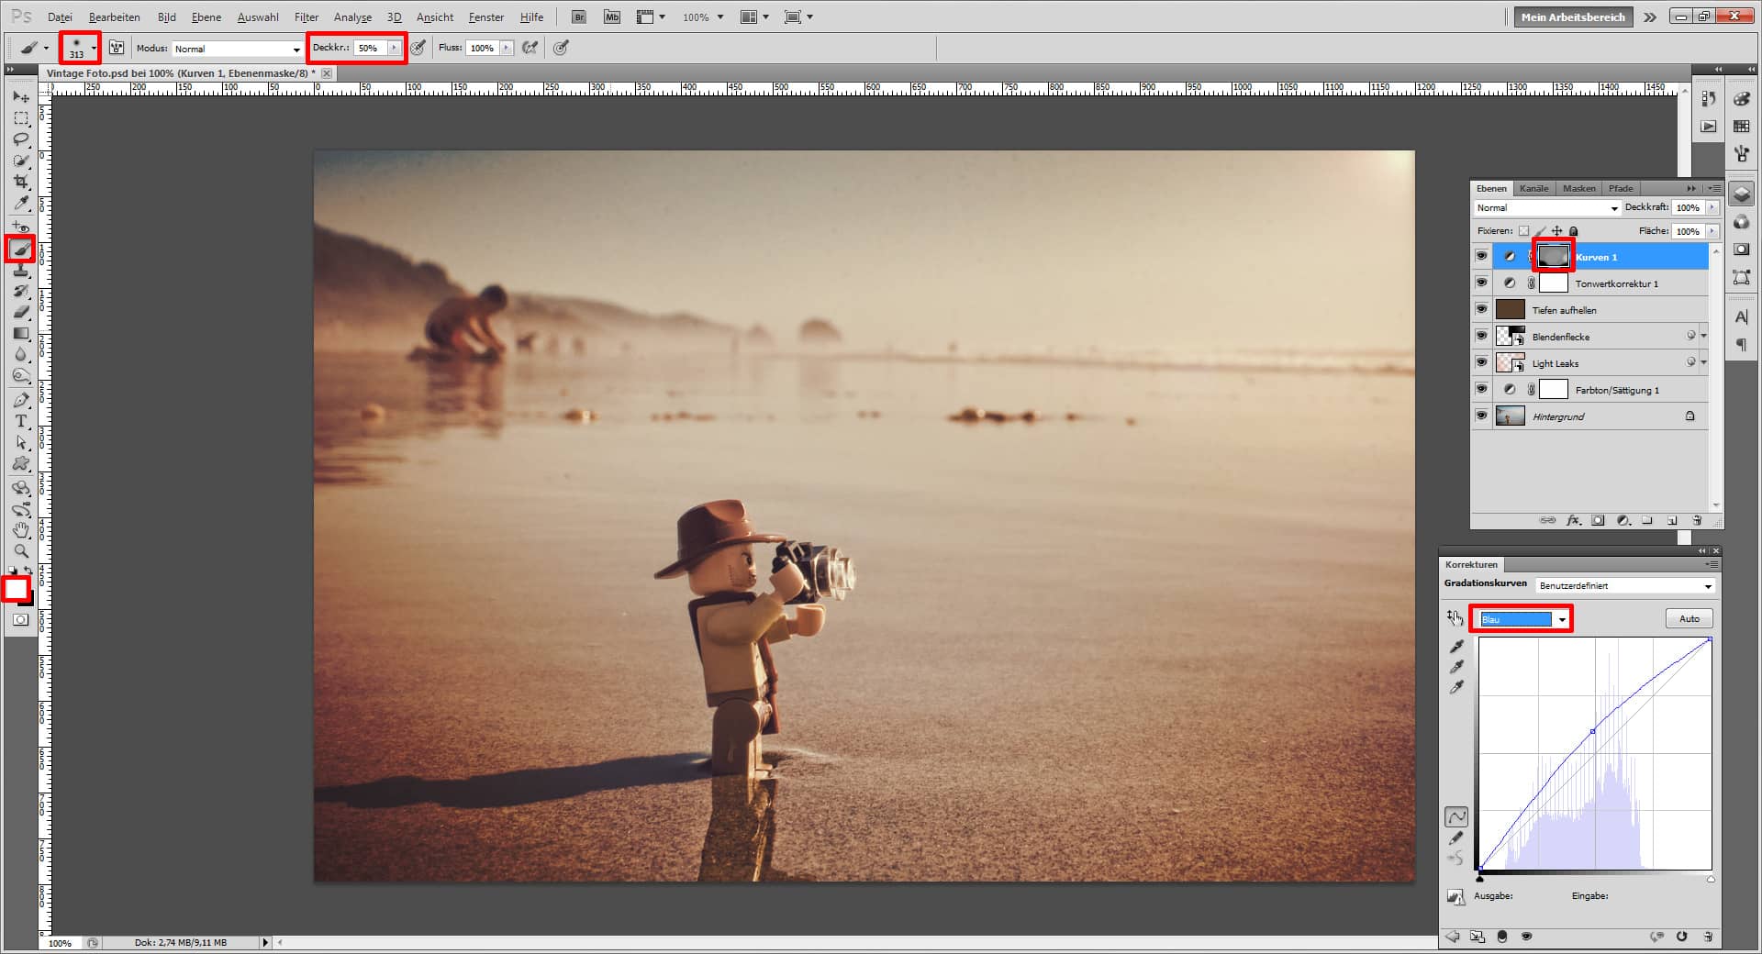1762x954 pixels.
Task: Switch to the Kanäle tab
Action: click(1533, 189)
